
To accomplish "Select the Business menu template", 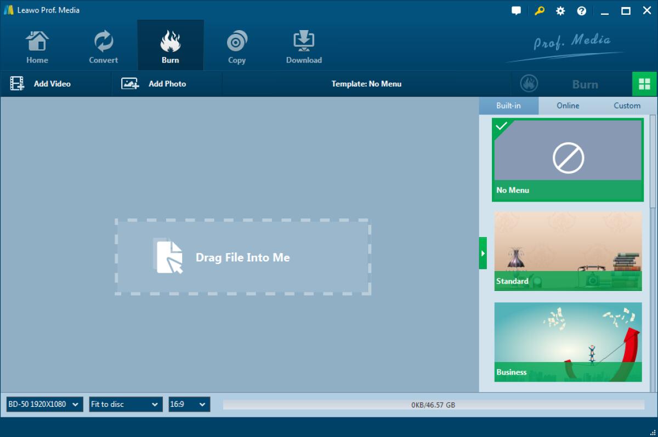I will [568, 341].
